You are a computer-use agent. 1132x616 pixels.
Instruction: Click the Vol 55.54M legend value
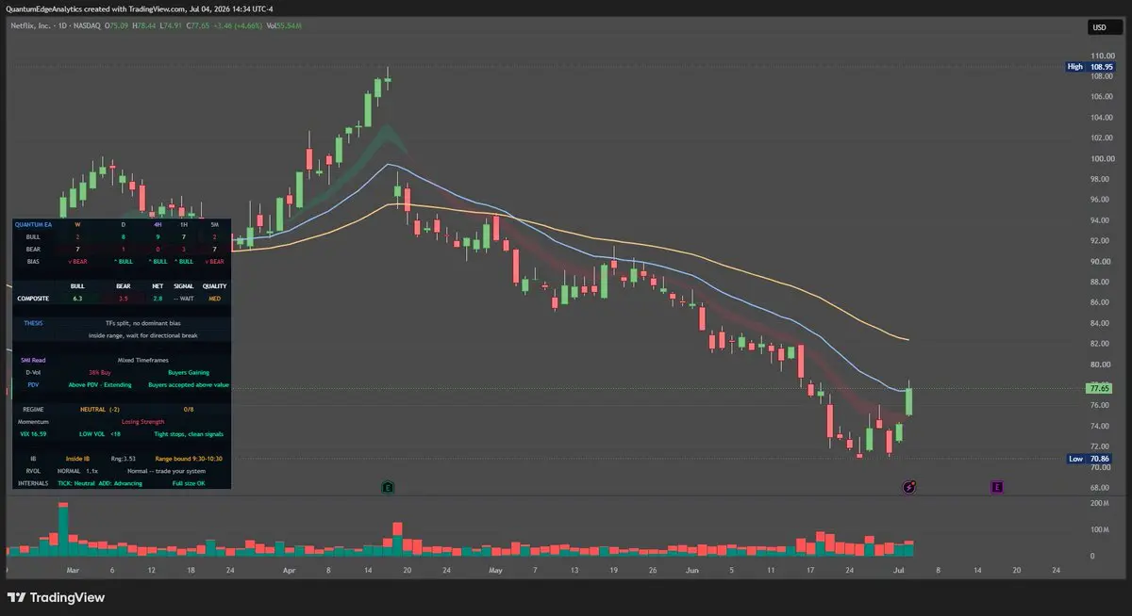[284, 25]
